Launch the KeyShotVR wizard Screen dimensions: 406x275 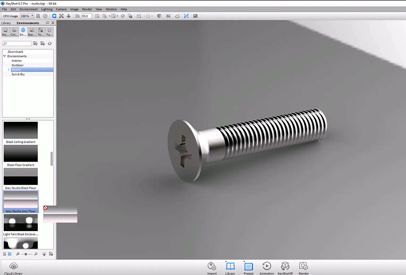(285, 266)
